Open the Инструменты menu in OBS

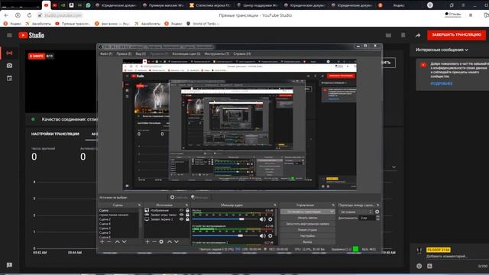click(217, 53)
